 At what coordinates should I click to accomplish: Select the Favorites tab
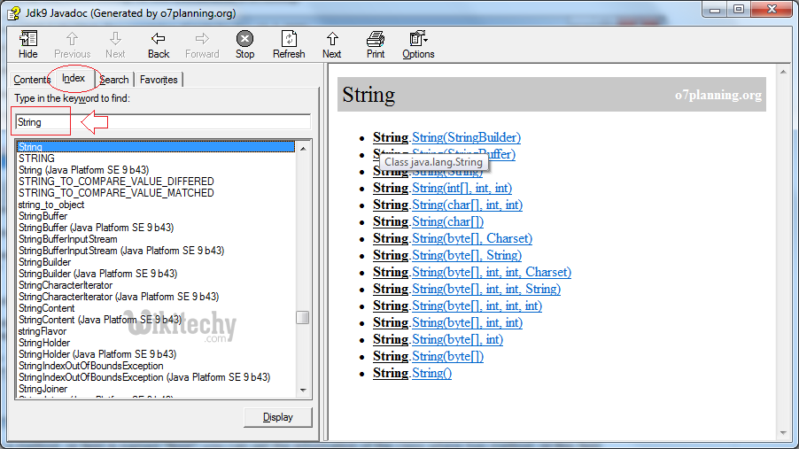[x=159, y=80]
